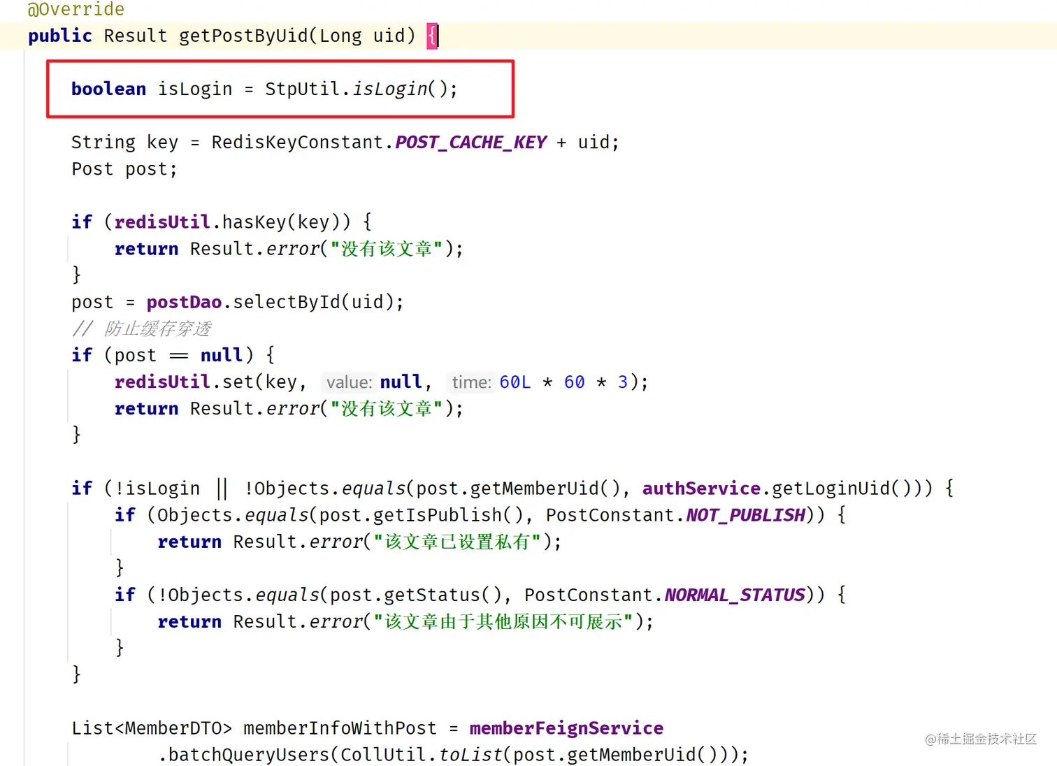Click memberFeignService reference
The height and width of the screenshot is (766, 1057).
coord(566,728)
